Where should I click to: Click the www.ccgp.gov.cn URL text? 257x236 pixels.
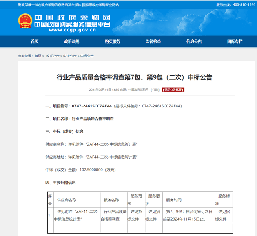[72, 30]
